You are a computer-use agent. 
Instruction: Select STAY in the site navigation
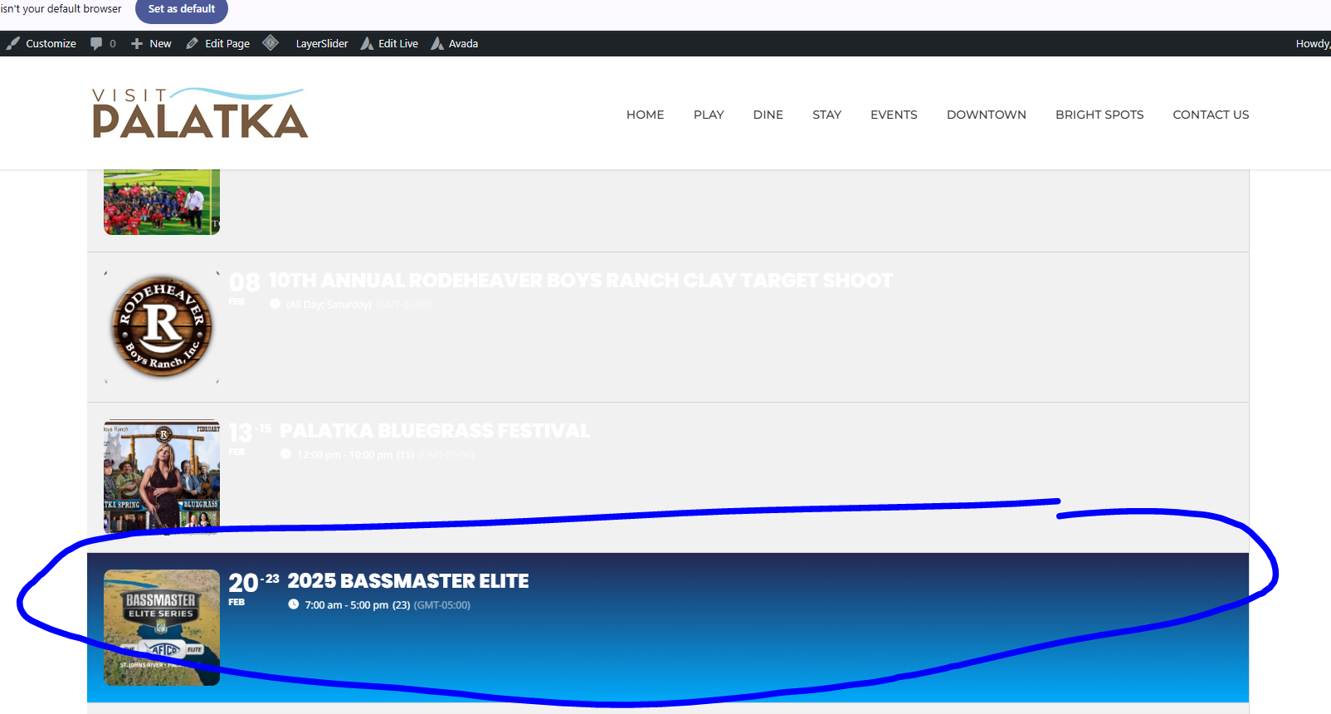826,115
